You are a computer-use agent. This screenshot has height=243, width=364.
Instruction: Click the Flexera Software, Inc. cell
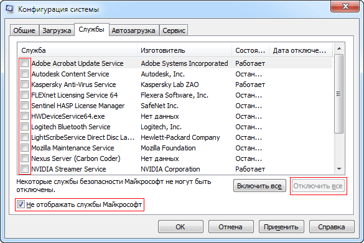[175, 95]
